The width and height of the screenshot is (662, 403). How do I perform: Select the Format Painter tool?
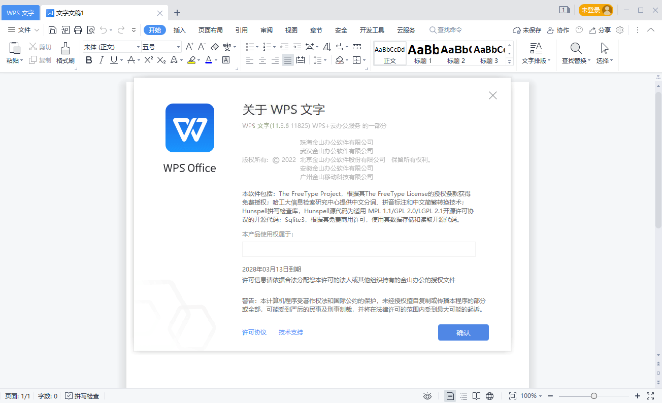pyautogui.click(x=65, y=53)
